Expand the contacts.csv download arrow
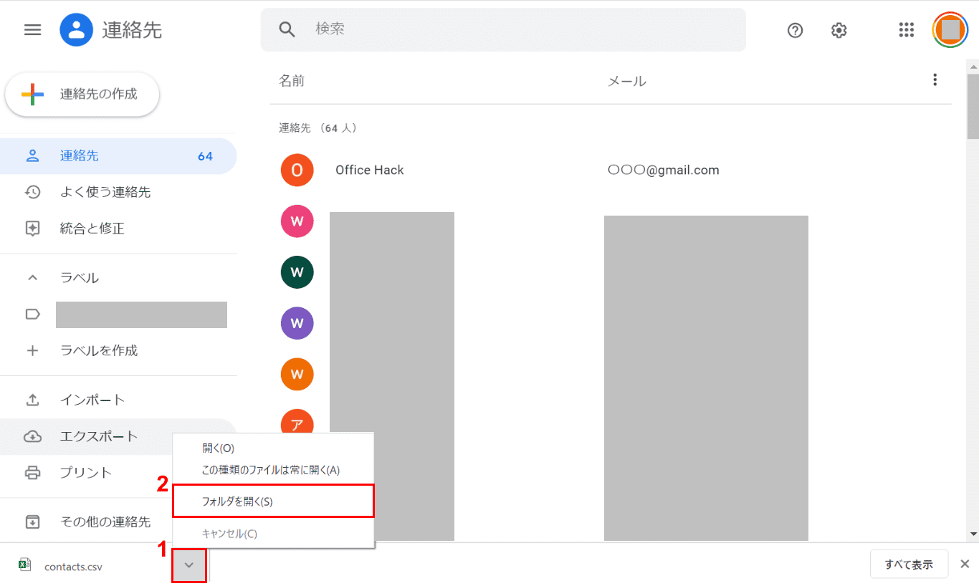Screen dimensions: 979x586 pos(189,565)
